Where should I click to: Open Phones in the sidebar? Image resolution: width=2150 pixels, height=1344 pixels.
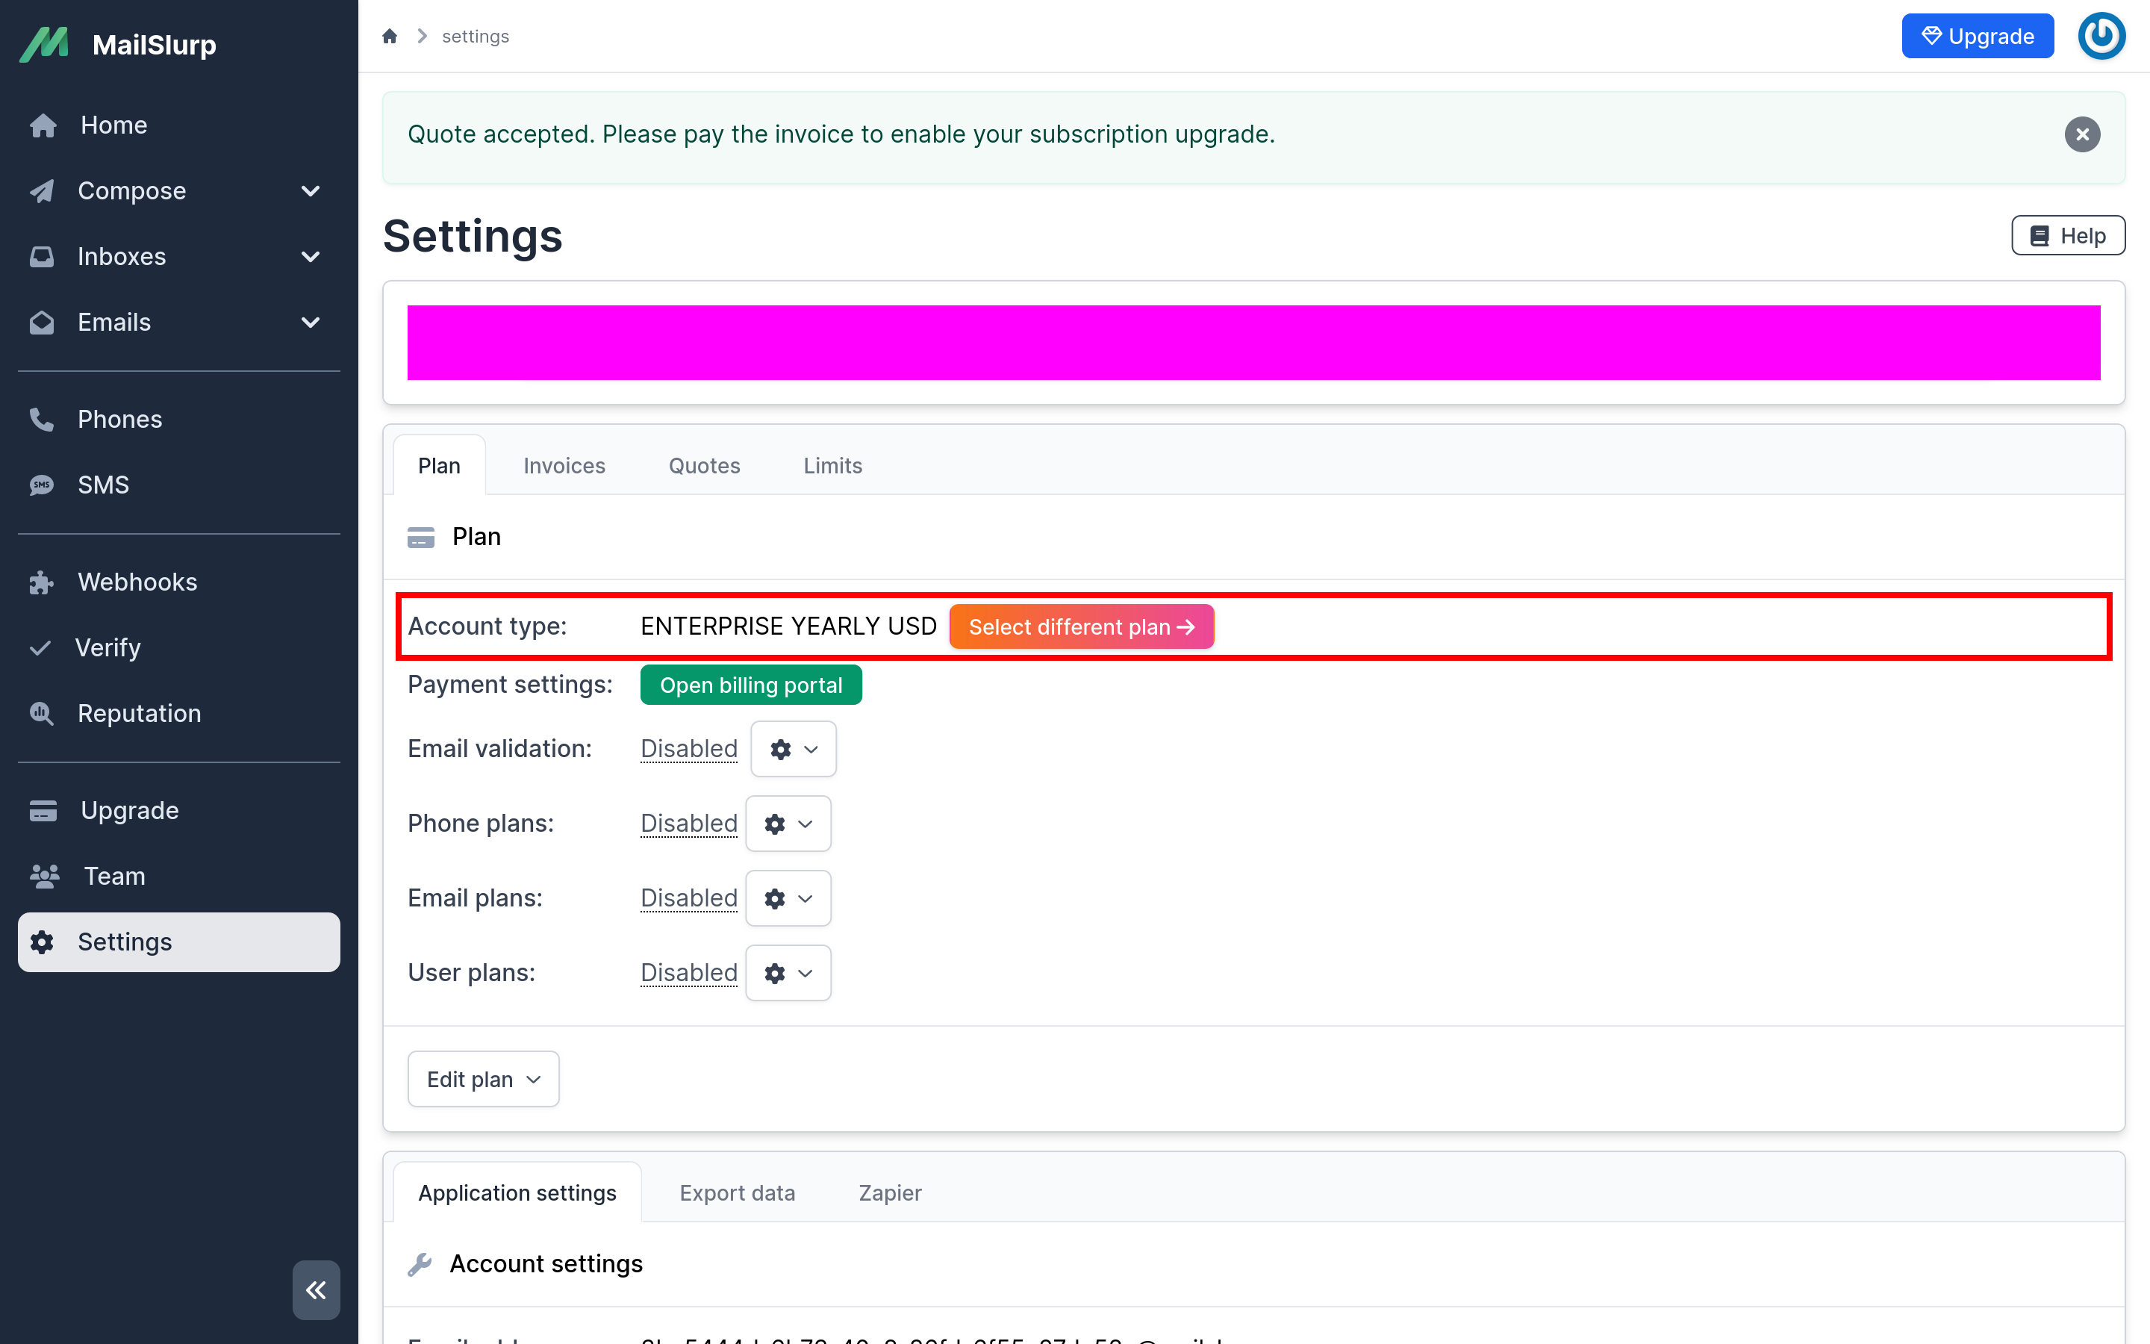click(x=178, y=420)
